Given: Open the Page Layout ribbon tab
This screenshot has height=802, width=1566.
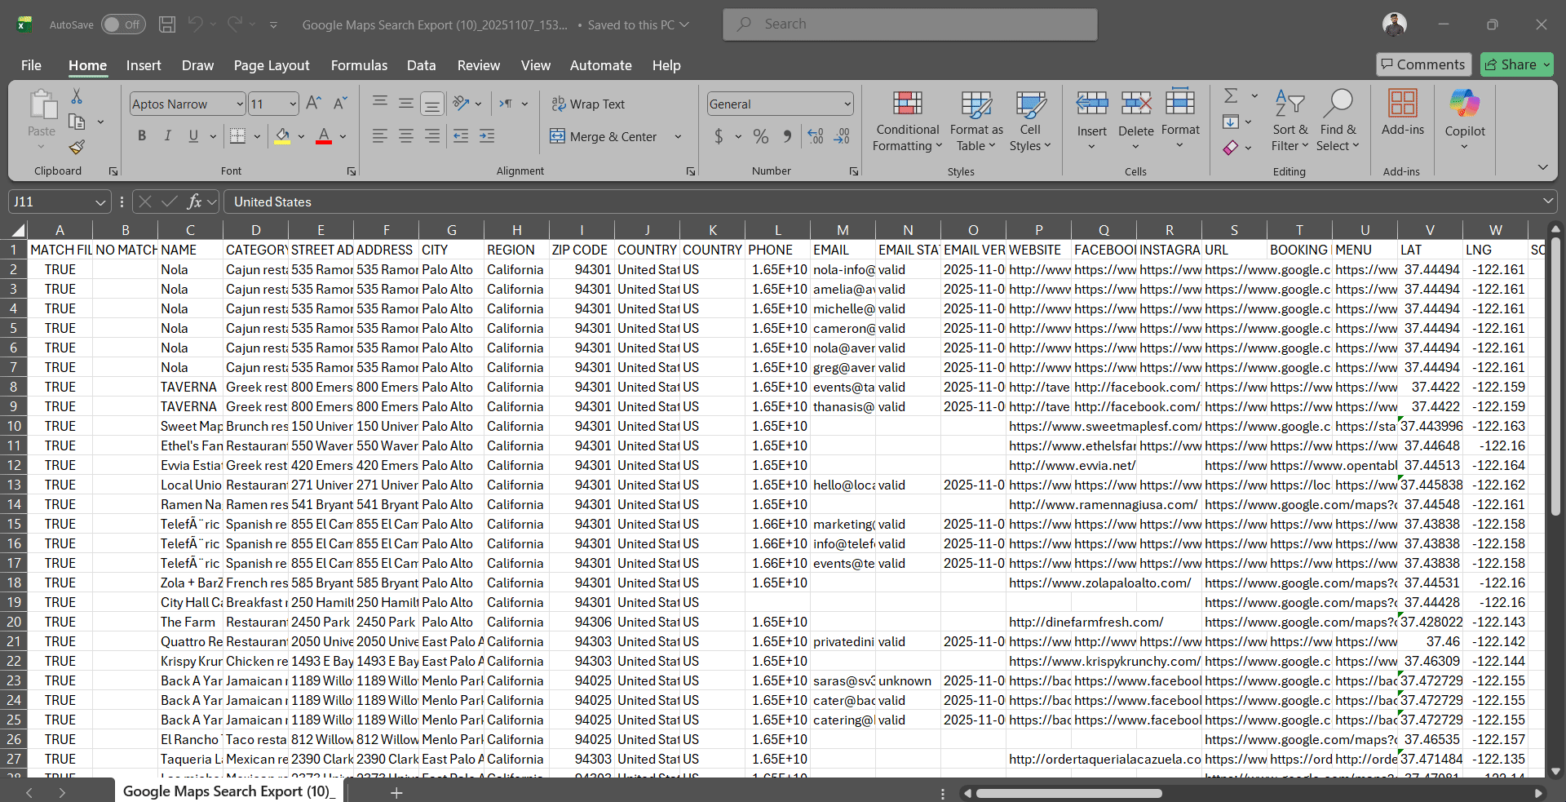Looking at the screenshot, I should [271, 65].
